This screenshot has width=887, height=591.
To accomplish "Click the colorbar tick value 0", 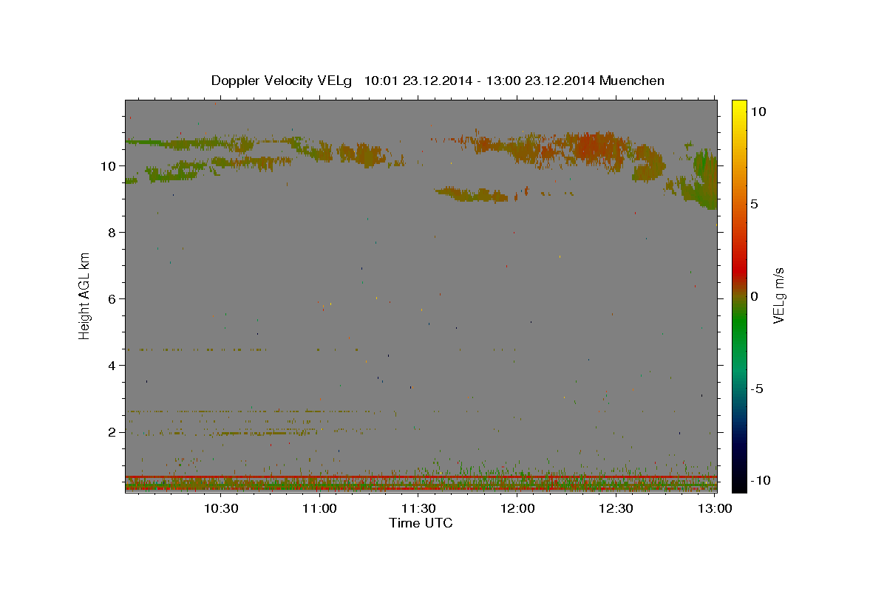I will (x=754, y=295).
